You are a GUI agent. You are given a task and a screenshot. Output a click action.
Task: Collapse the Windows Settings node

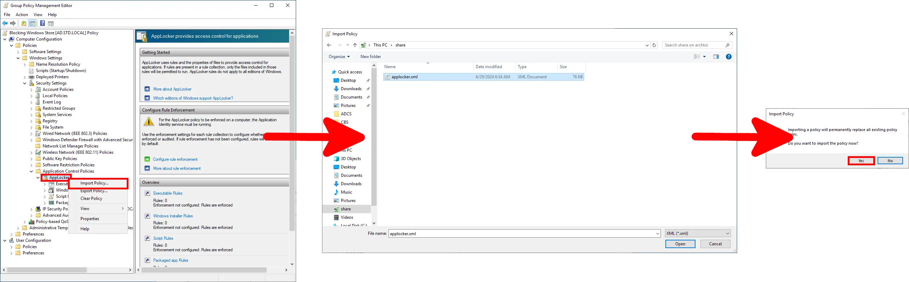18,58
